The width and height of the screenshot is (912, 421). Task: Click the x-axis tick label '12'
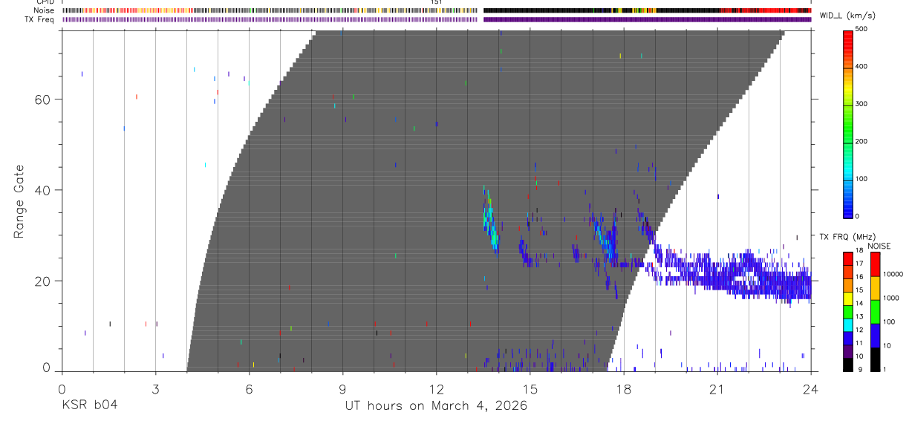(436, 389)
